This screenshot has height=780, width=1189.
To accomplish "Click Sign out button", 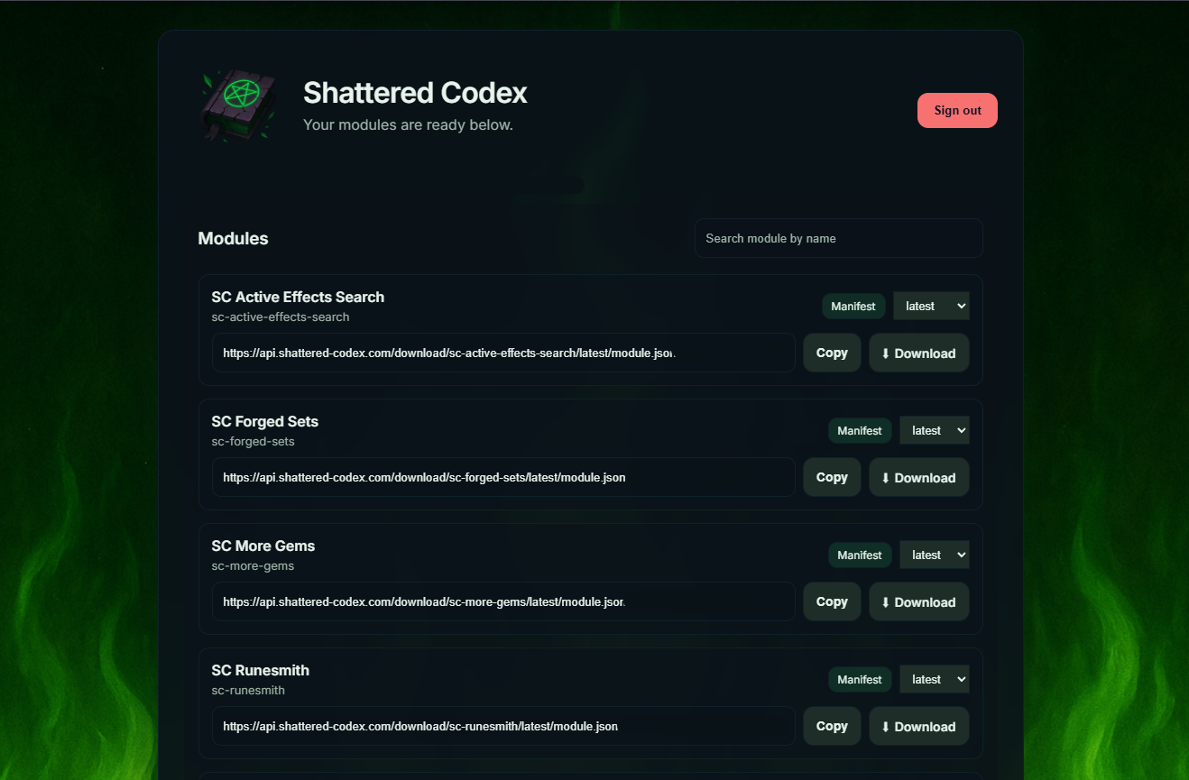I will (x=957, y=110).
